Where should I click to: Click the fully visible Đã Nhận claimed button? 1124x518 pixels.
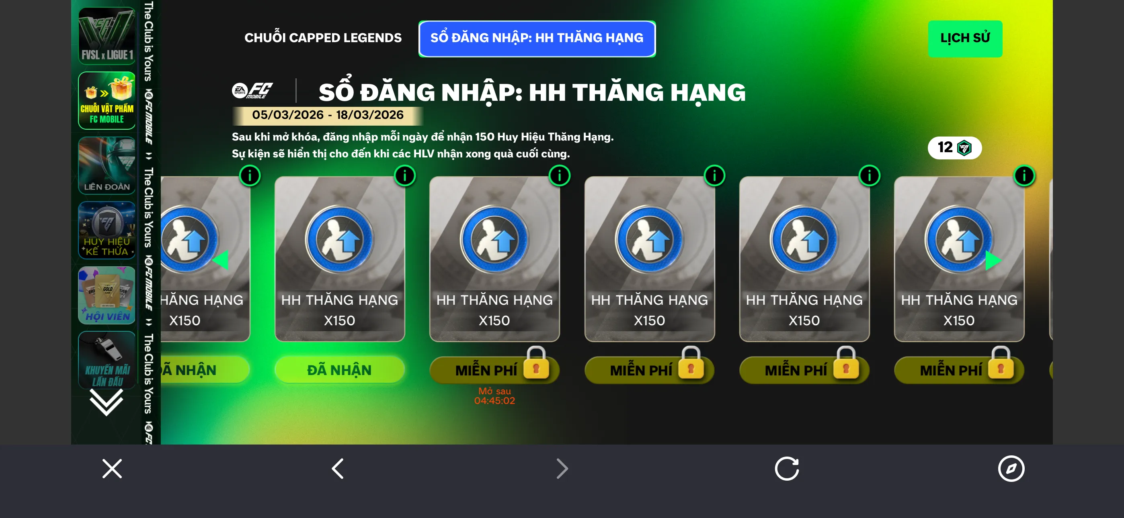[x=339, y=370]
